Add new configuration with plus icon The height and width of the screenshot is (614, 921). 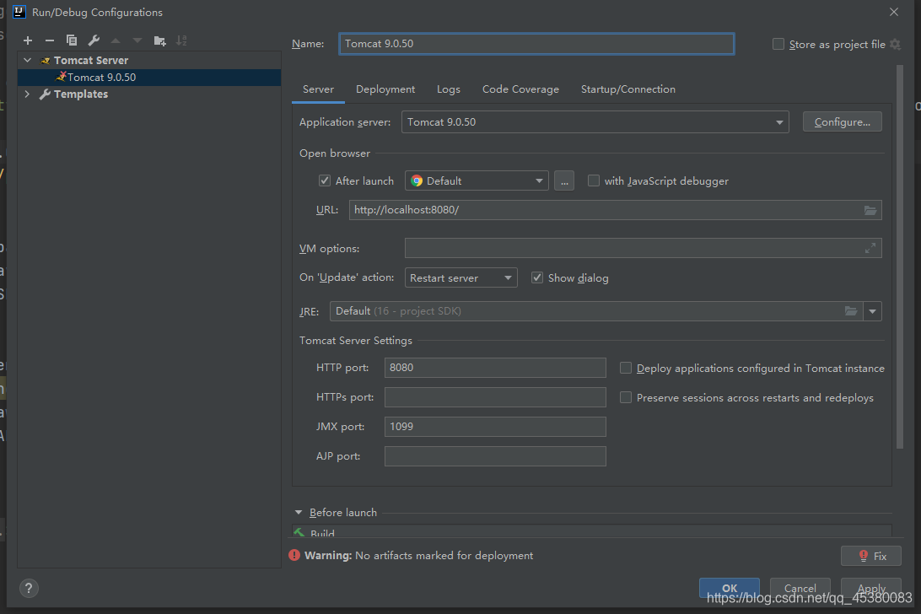coord(28,40)
